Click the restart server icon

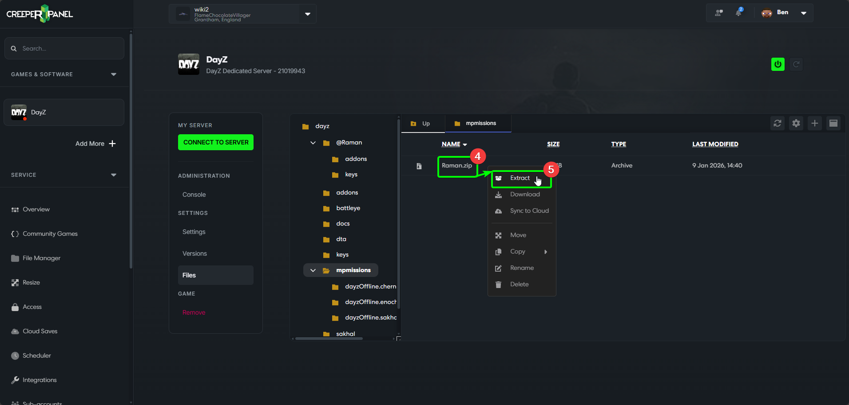(x=796, y=64)
